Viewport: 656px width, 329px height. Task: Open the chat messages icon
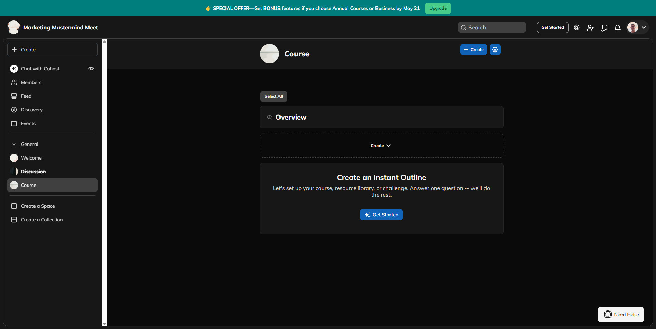point(604,28)
